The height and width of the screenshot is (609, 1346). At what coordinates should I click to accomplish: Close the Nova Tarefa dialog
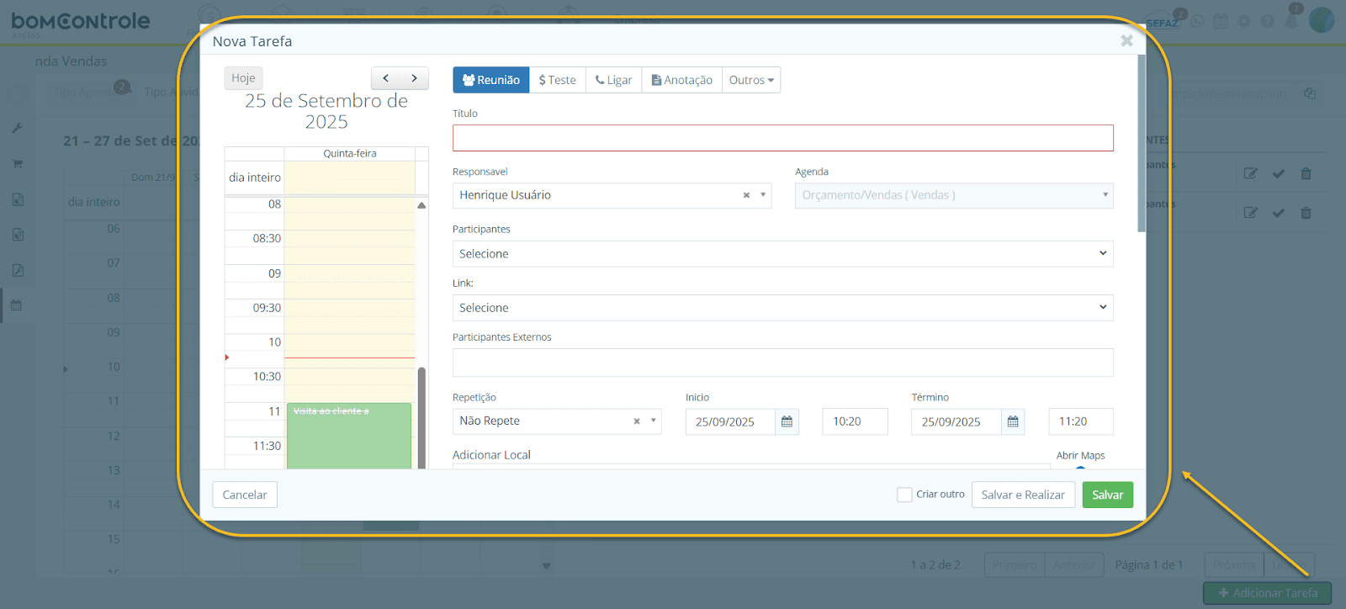tap(1126, 40)
